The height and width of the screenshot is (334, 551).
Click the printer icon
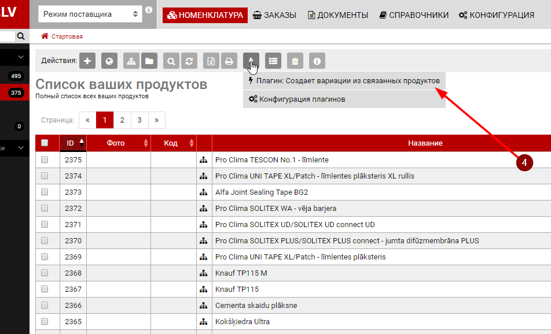pyautogui.click(x=229, y=61)
